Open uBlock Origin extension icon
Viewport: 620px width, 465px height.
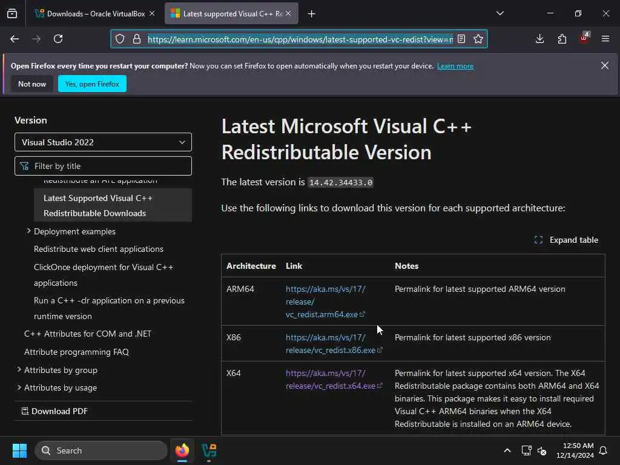584,38
